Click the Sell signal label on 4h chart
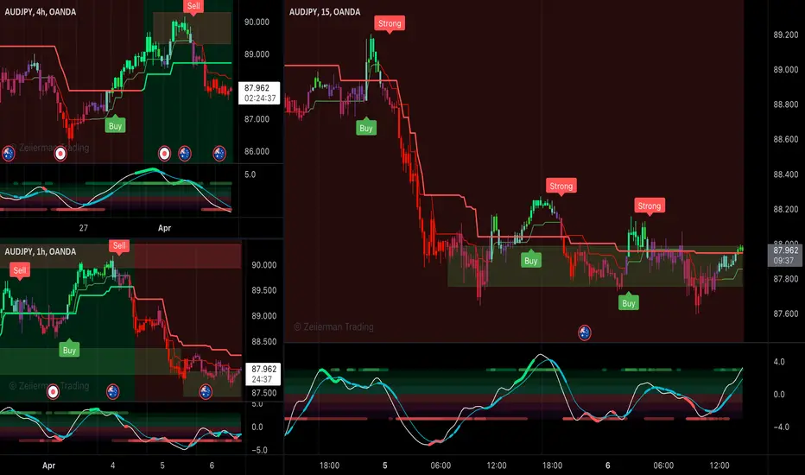Viewport: 805px width, 475px height. tap(193, 7)
